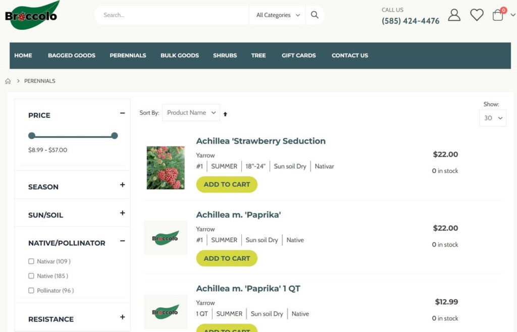
Task: Click the Broccolo logo in header
Action: [x=31, y=16]
